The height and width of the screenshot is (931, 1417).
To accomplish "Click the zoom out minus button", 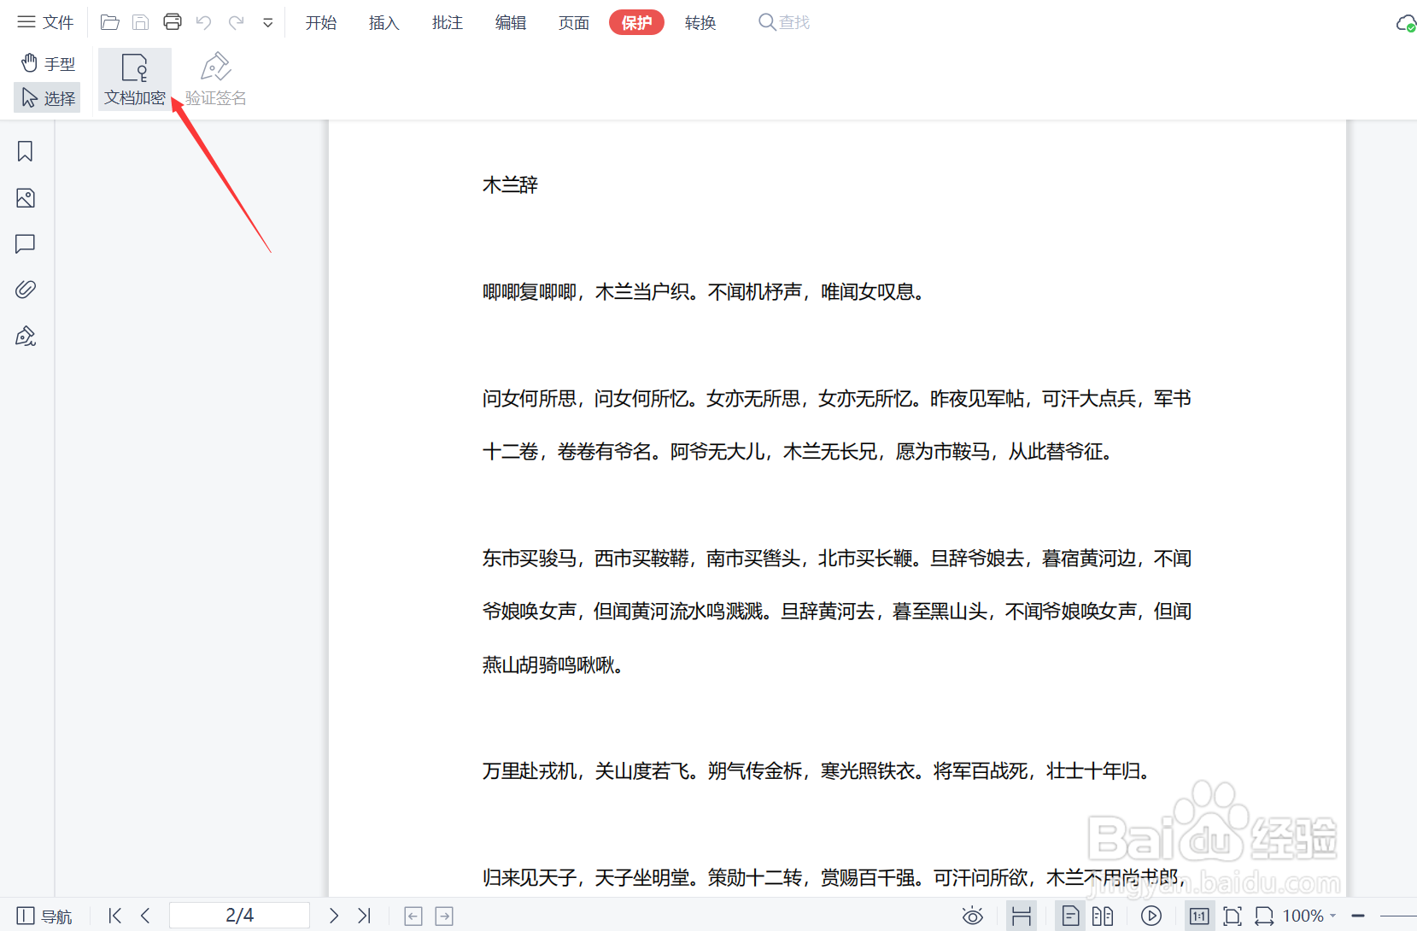I will [1358, 916].
